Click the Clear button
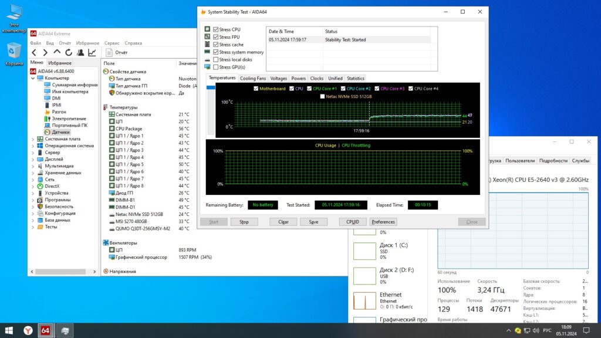 coord(283,222)
